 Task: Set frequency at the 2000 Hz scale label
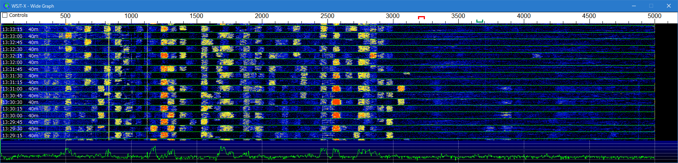262,16
